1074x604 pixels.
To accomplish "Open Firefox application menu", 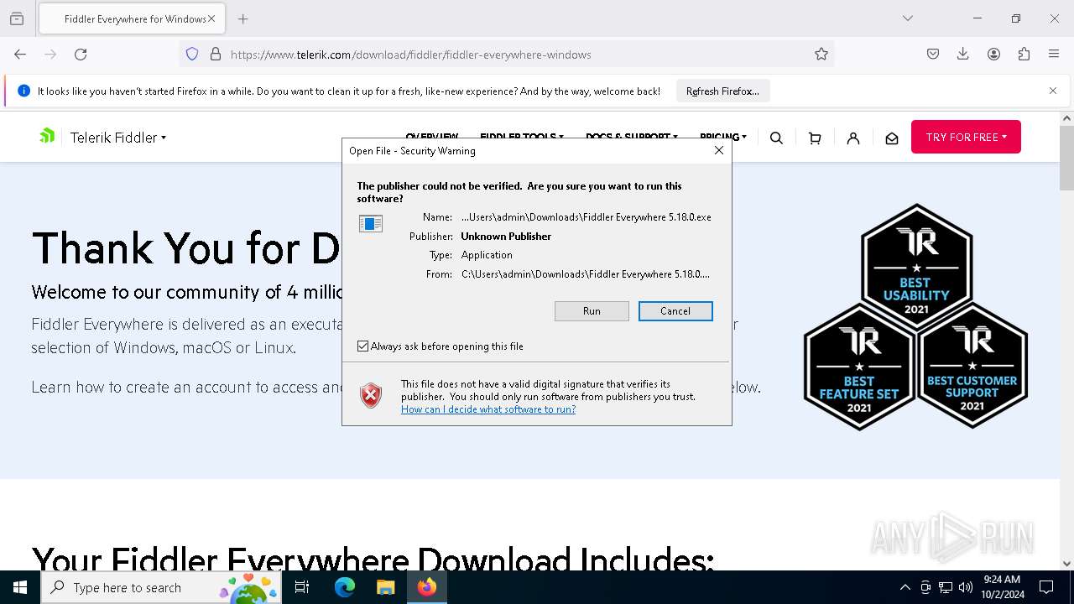I will (x=1054, y=54).
